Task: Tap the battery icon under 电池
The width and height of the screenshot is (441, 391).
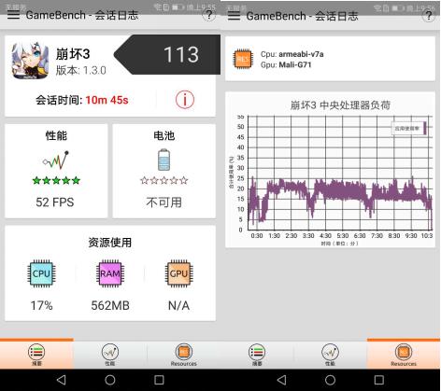Action: coord(164,160)
